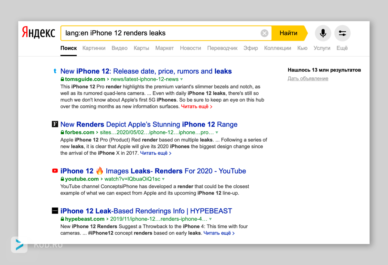Click the lock icon beside forbes.com
Screen dimensions: 388x265
click(x=62, y=132)
